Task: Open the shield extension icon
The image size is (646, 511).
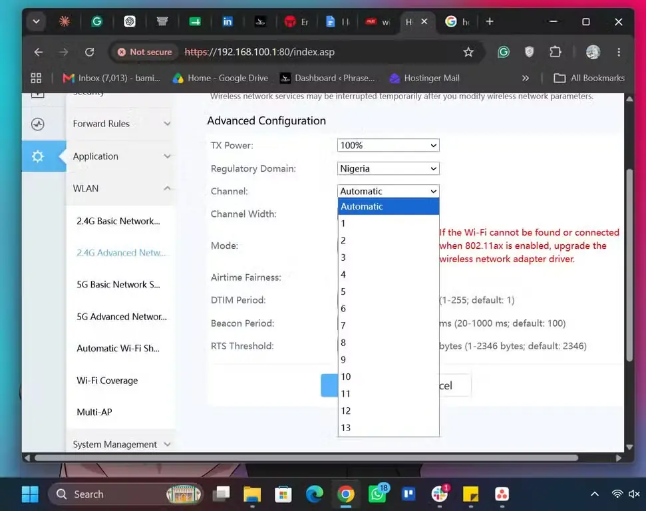Action: tap(530, 52)
